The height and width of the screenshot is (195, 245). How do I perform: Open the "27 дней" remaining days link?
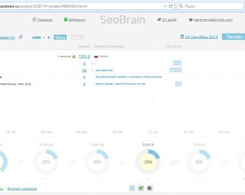169,20
